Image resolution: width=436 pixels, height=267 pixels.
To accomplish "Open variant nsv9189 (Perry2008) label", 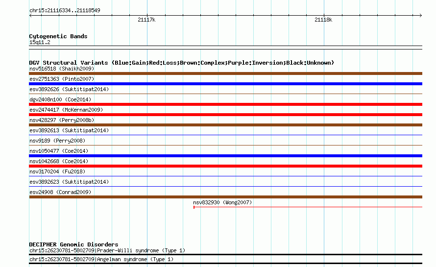I will coord(57,141).
